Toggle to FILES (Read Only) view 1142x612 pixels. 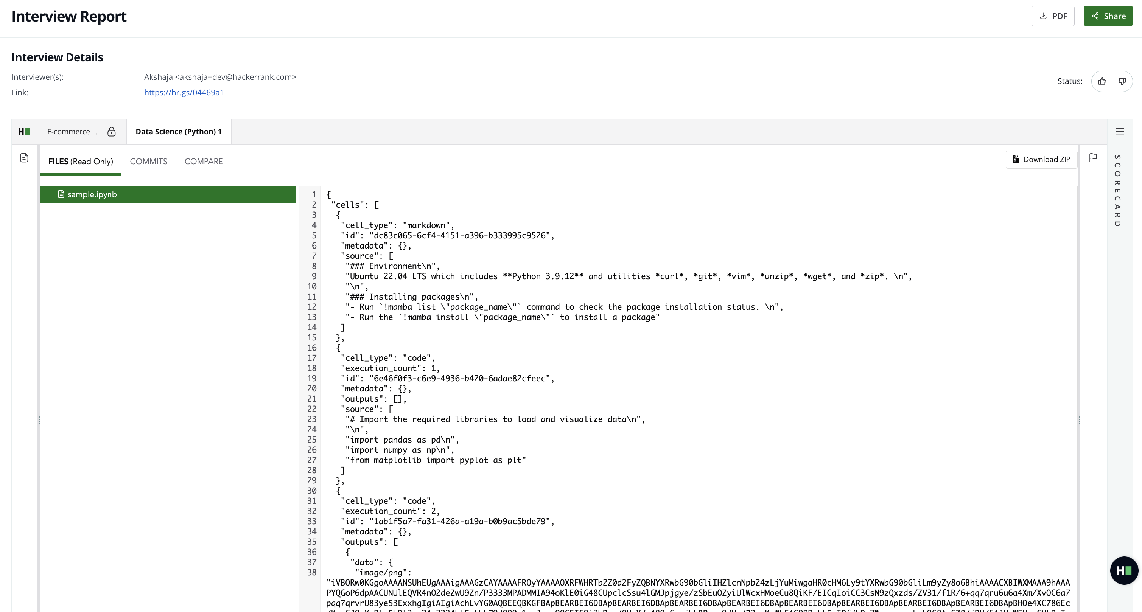click(81, 161)
